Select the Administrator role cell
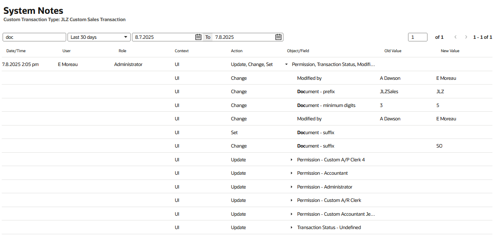Image resolution: width=495 pixels, height=236 pixels. point(128,65)
